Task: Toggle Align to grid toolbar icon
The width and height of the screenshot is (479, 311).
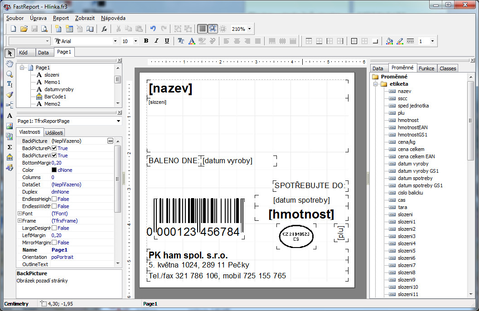Action: (213, 29)
